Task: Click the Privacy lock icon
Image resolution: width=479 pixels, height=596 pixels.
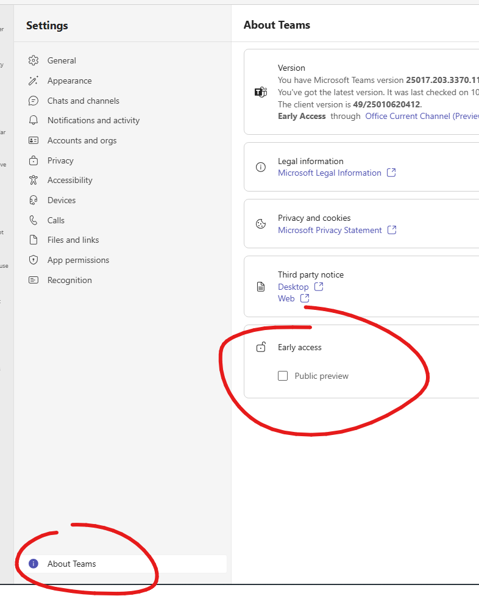Action: [x=34, y=160]
